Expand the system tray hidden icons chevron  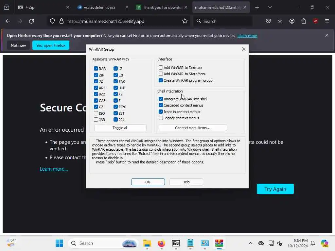click(x=251, y=243)
